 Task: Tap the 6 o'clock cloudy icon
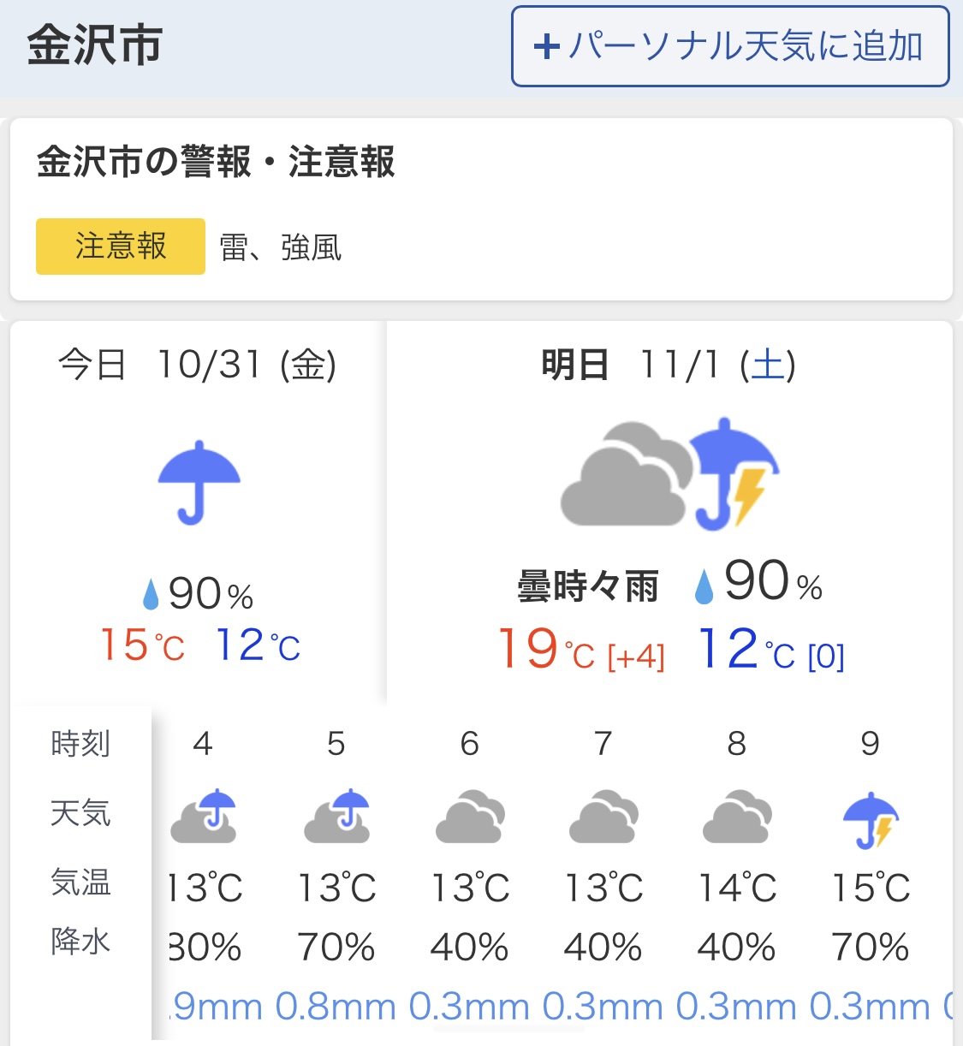[470, 817]
